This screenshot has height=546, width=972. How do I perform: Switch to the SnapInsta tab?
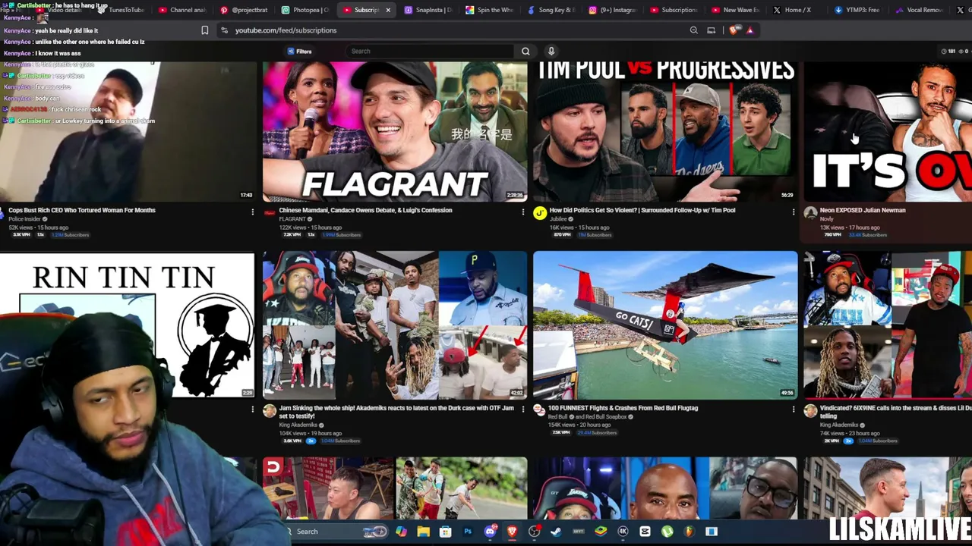[x=428, y=10]
